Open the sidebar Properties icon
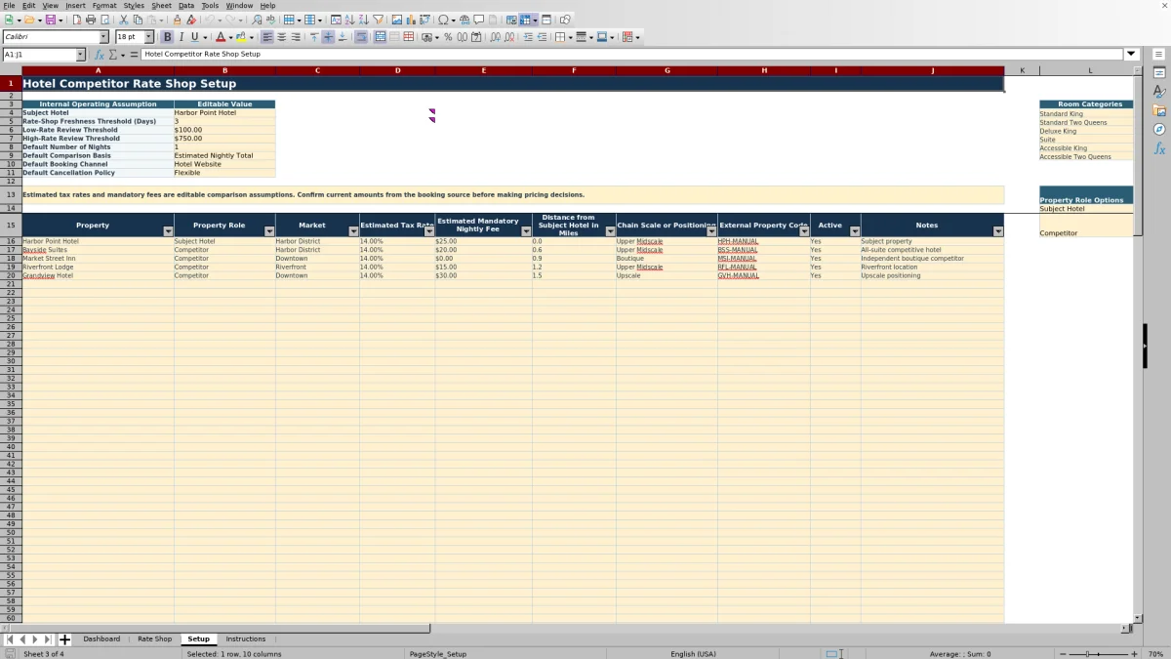The image size is (1171, 659). click(1159, 73)
